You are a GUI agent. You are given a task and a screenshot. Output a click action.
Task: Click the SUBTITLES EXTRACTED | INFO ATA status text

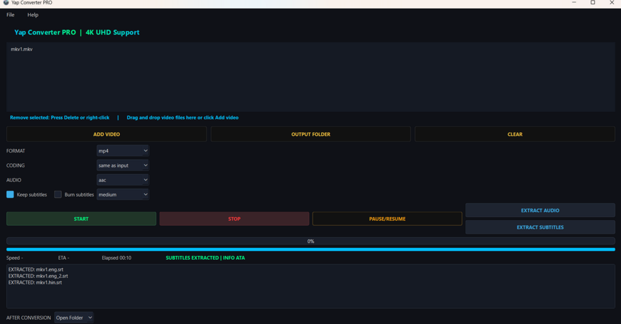[205, 258]
